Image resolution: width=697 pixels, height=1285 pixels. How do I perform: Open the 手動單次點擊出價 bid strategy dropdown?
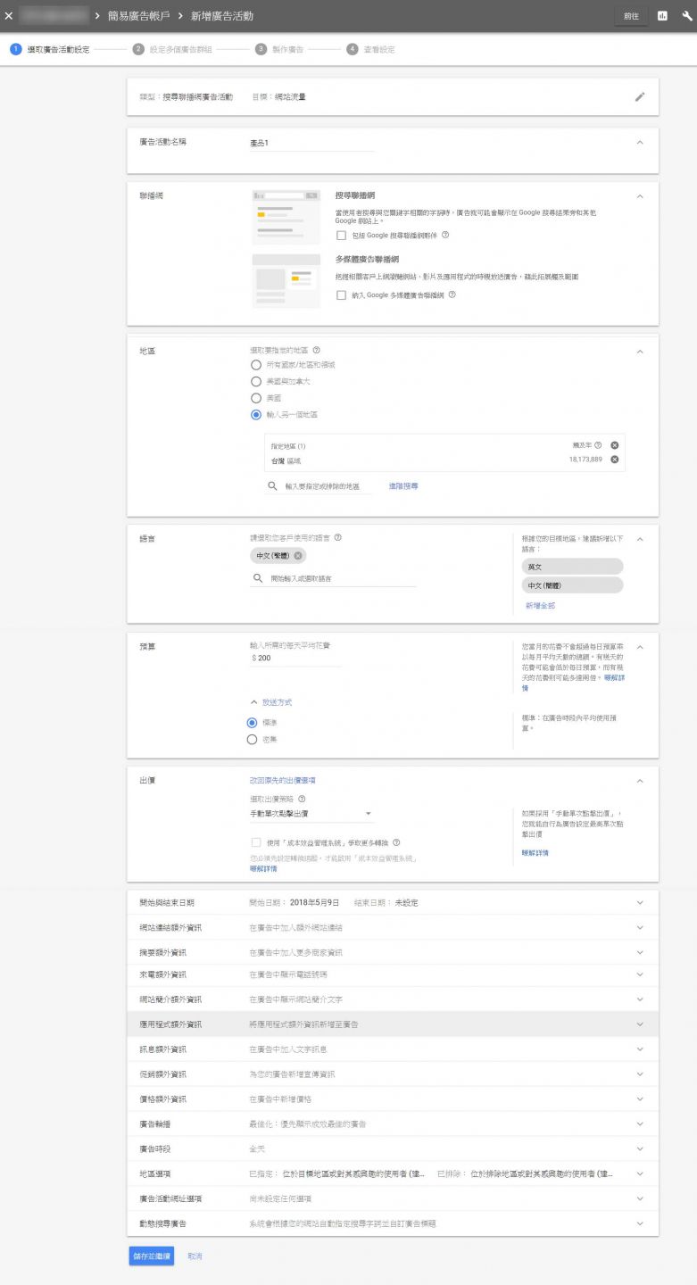311,814
